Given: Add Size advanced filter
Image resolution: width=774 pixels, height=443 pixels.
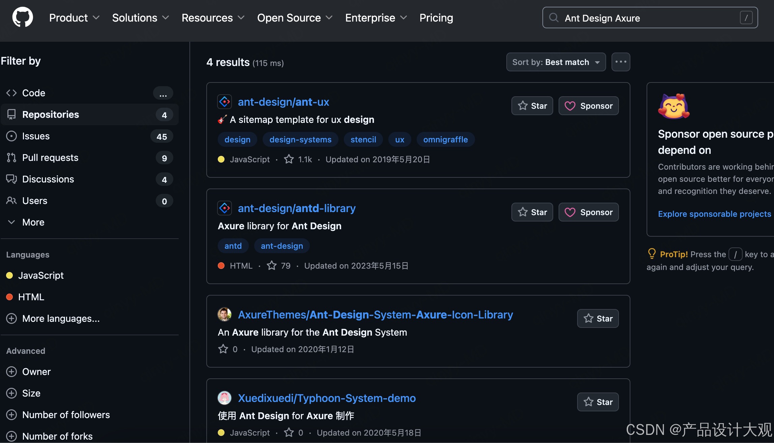Looking at the screenshot, I should (x=31, y=393).
